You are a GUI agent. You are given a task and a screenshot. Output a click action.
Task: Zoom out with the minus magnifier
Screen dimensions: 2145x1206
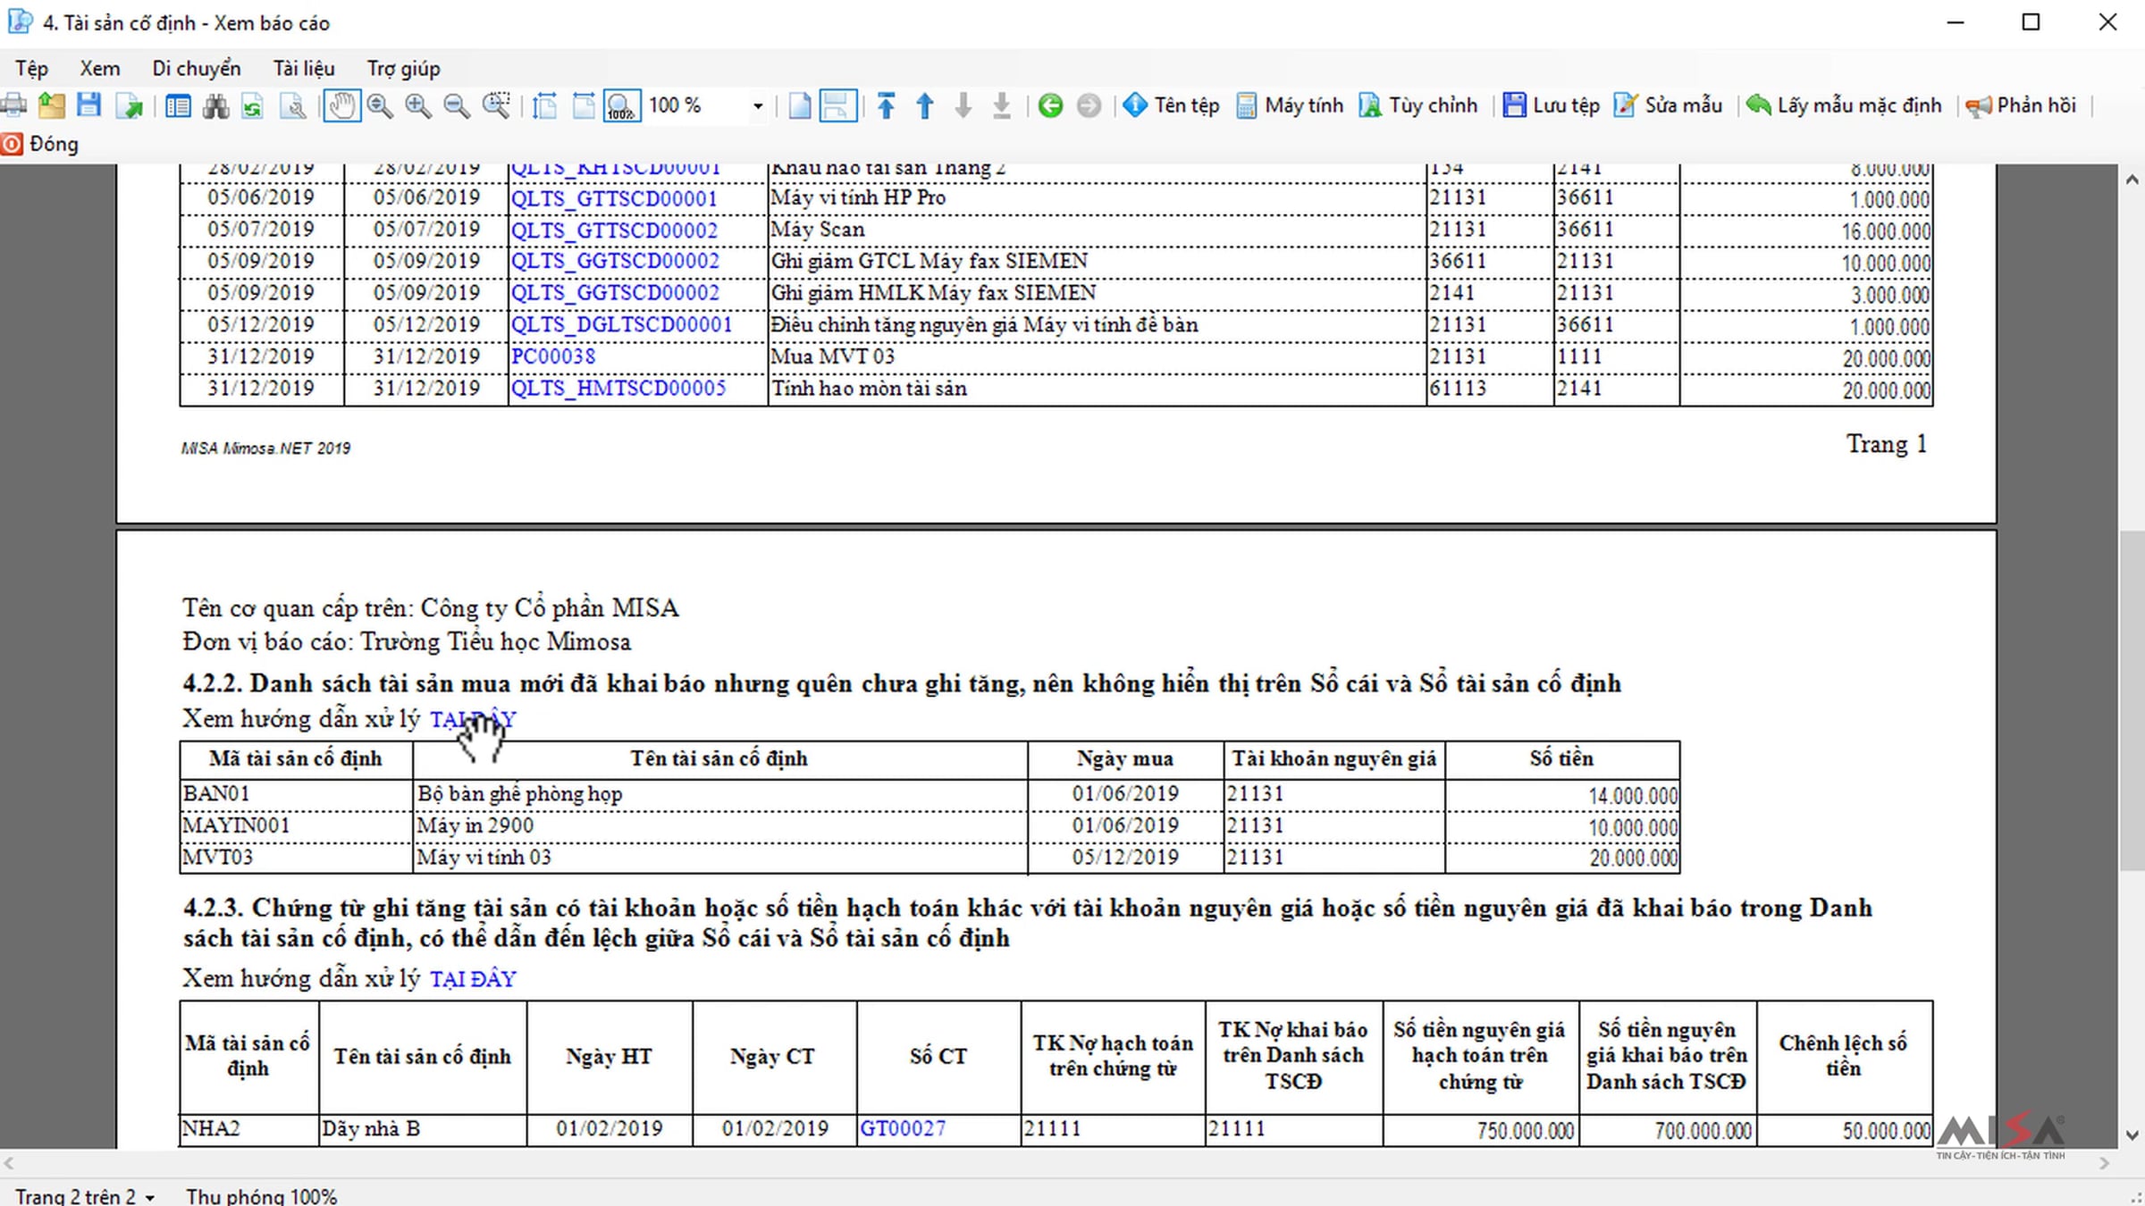(x=457, y=105)
